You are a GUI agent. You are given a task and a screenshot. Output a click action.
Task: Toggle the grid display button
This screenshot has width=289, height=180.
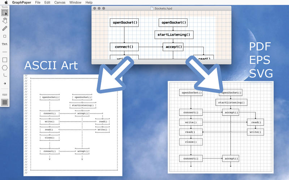5,102
